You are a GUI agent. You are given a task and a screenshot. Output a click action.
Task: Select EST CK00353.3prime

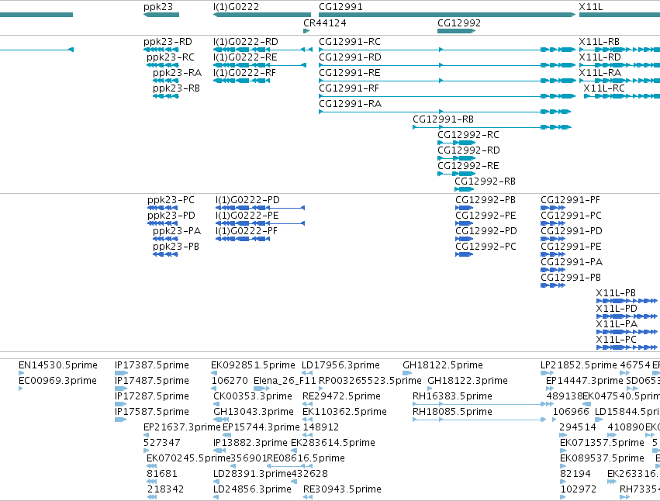253,396
